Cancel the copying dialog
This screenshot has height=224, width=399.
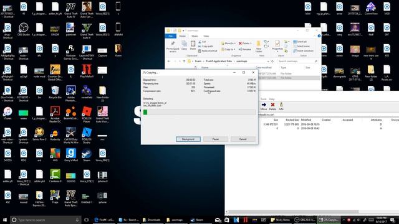pyautogui.click(x=243, y=139)
